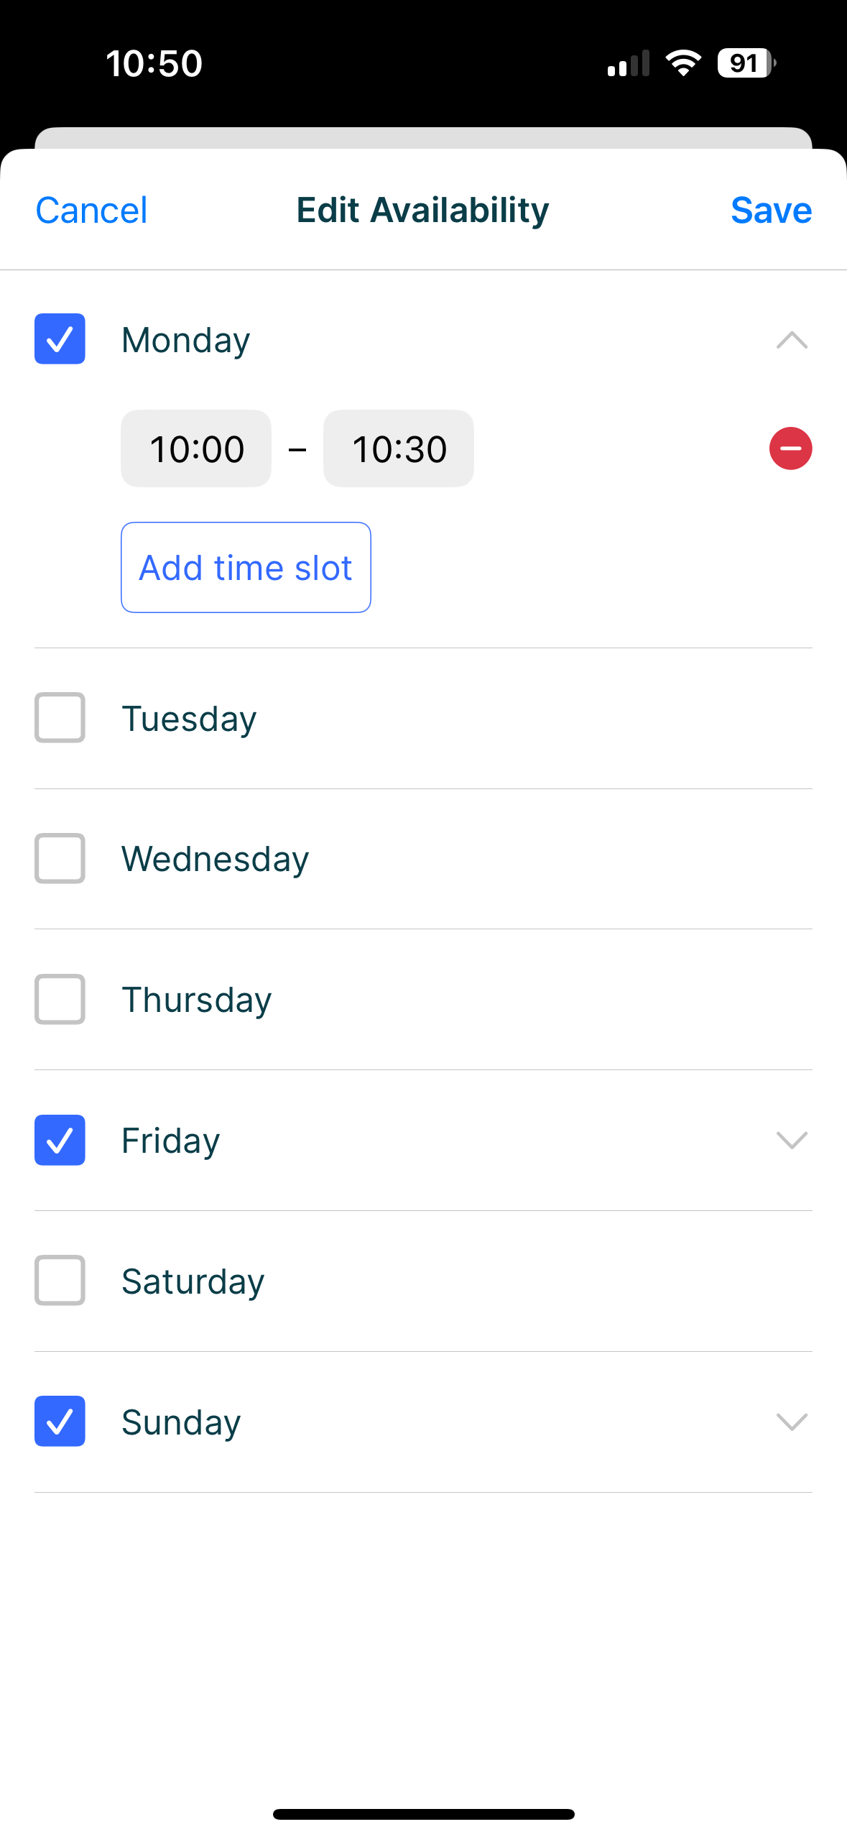Tick the Thursday checkbox

[x=60, y=999]
